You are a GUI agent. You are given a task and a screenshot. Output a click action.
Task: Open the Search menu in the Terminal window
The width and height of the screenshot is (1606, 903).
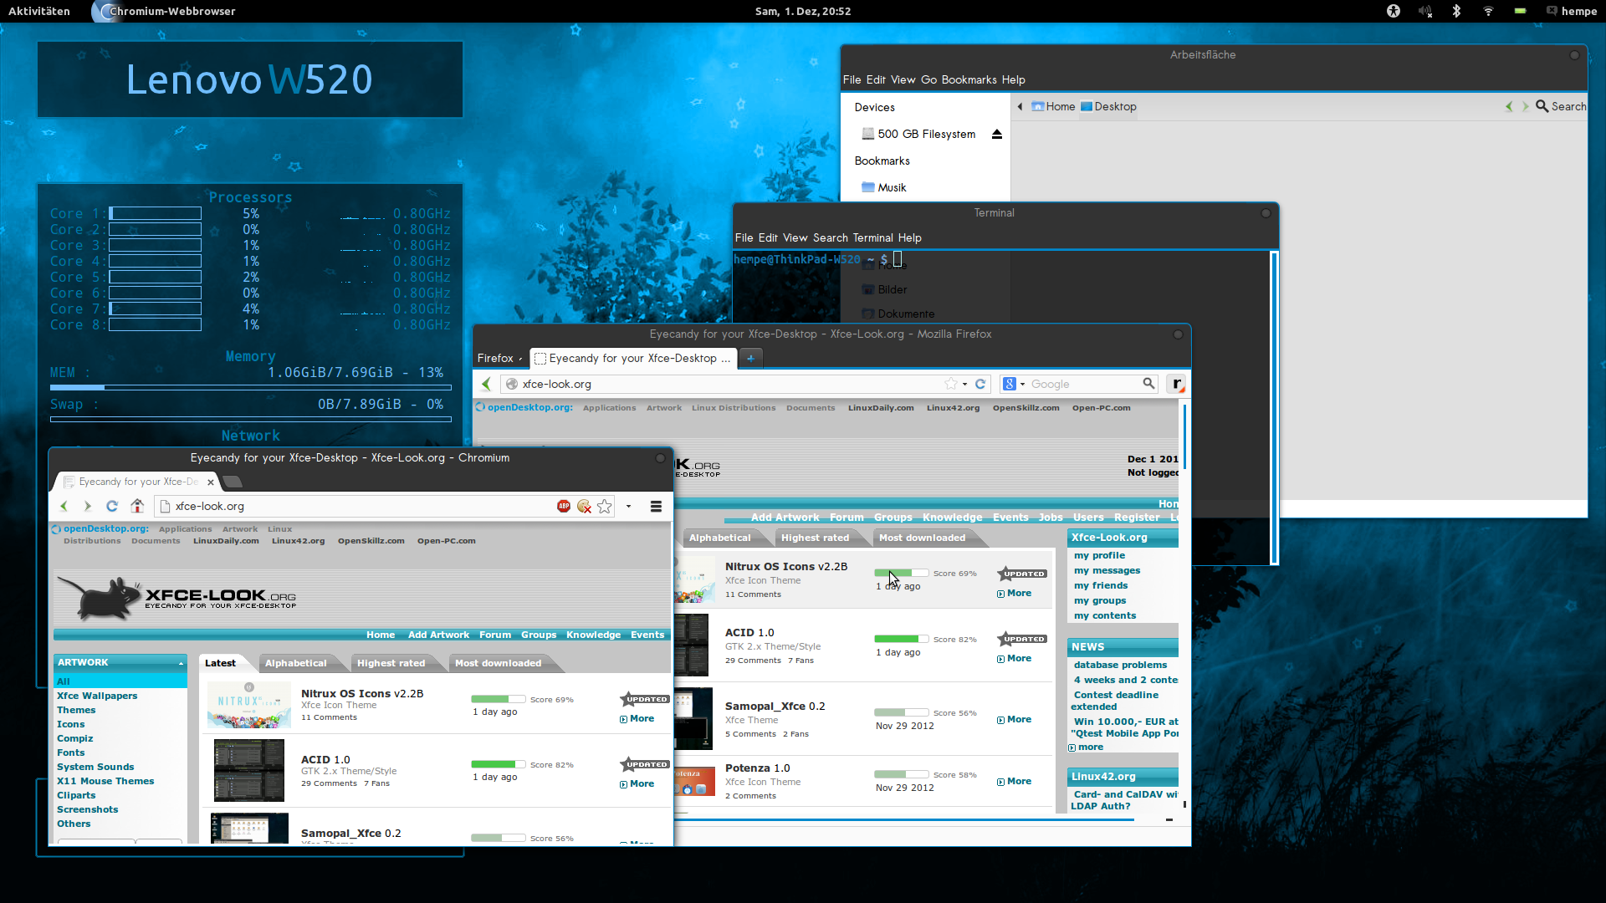pyautogui.click(x=830, y=237)
